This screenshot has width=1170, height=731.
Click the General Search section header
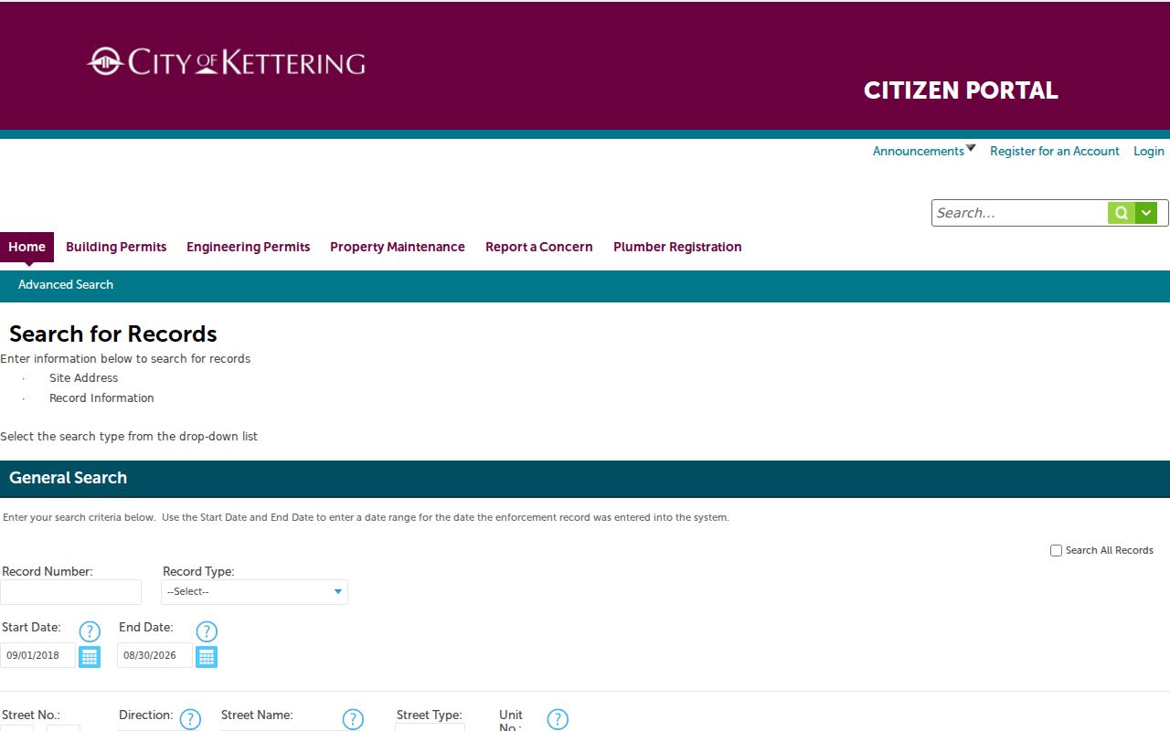(585, 479)
